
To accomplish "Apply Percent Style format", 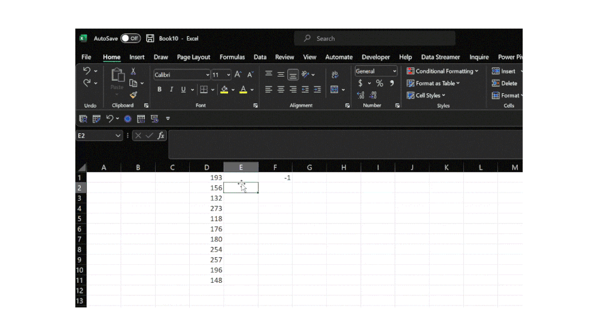I will click(380, 83).
